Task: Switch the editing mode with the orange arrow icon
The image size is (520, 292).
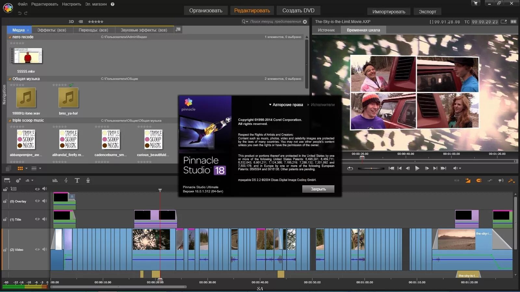Action: [x=468, y=180]
